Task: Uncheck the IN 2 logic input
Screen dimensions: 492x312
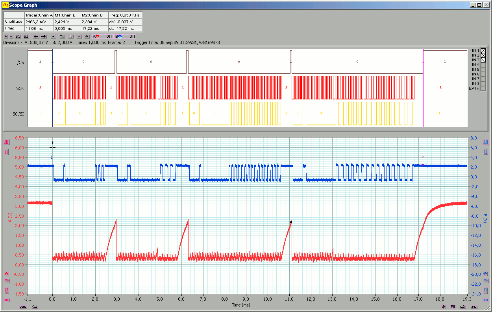Action: (483, 55)
